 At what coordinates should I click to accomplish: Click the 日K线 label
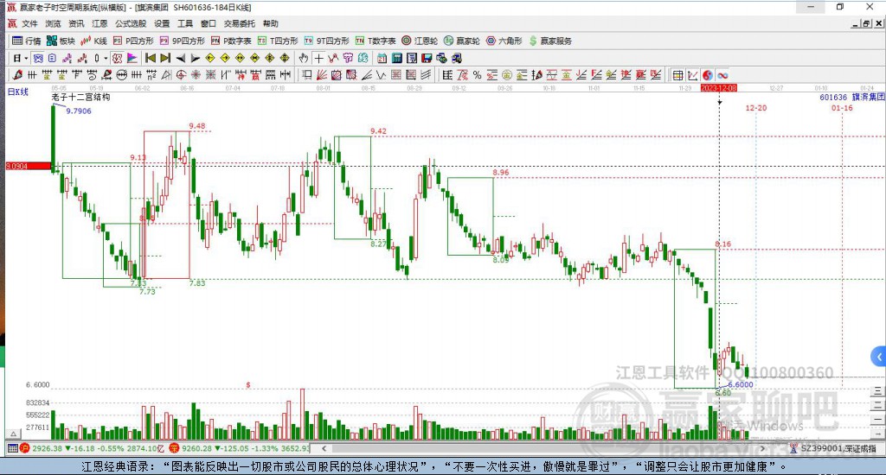pos(17,92)
